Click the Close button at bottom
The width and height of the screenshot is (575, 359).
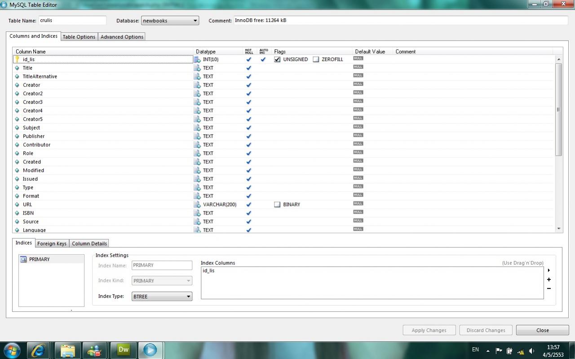(542, 330)
